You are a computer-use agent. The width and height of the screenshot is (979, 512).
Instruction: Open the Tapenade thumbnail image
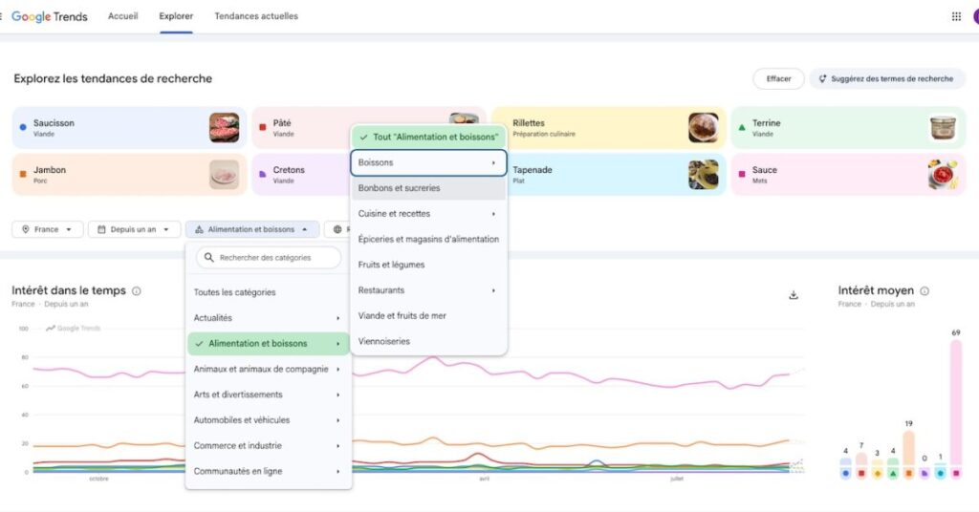pos(704,175)
